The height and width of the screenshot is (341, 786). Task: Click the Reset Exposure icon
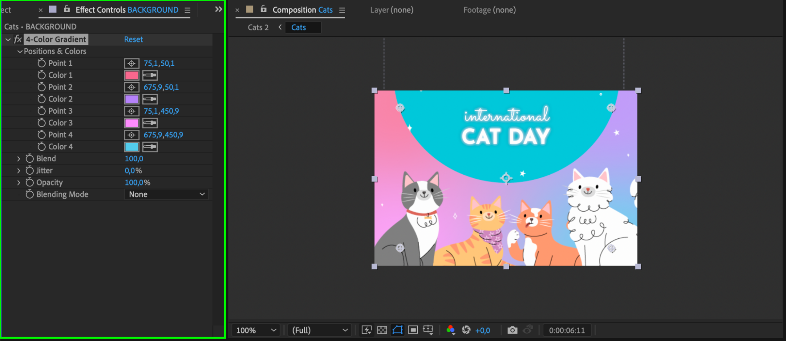[x=466, y=330]
